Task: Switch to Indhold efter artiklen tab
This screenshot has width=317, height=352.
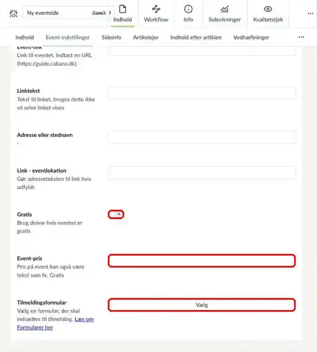Action: [196, 37]
